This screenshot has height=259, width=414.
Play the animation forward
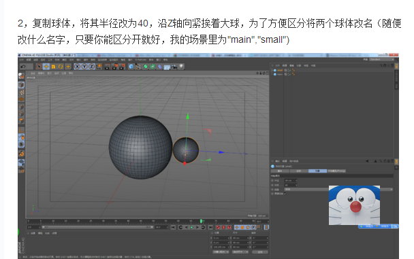[192, 227]
